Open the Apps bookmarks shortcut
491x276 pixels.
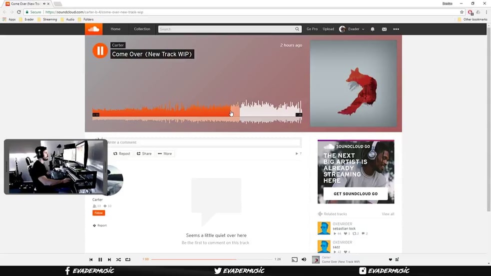coord(9,19)
